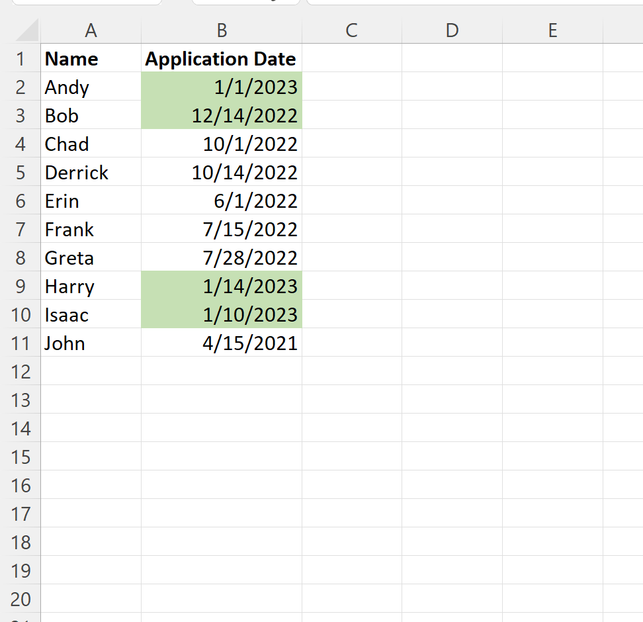
Task: Select row 20 header
Action: pyautogui.click(x=21, y=598)
